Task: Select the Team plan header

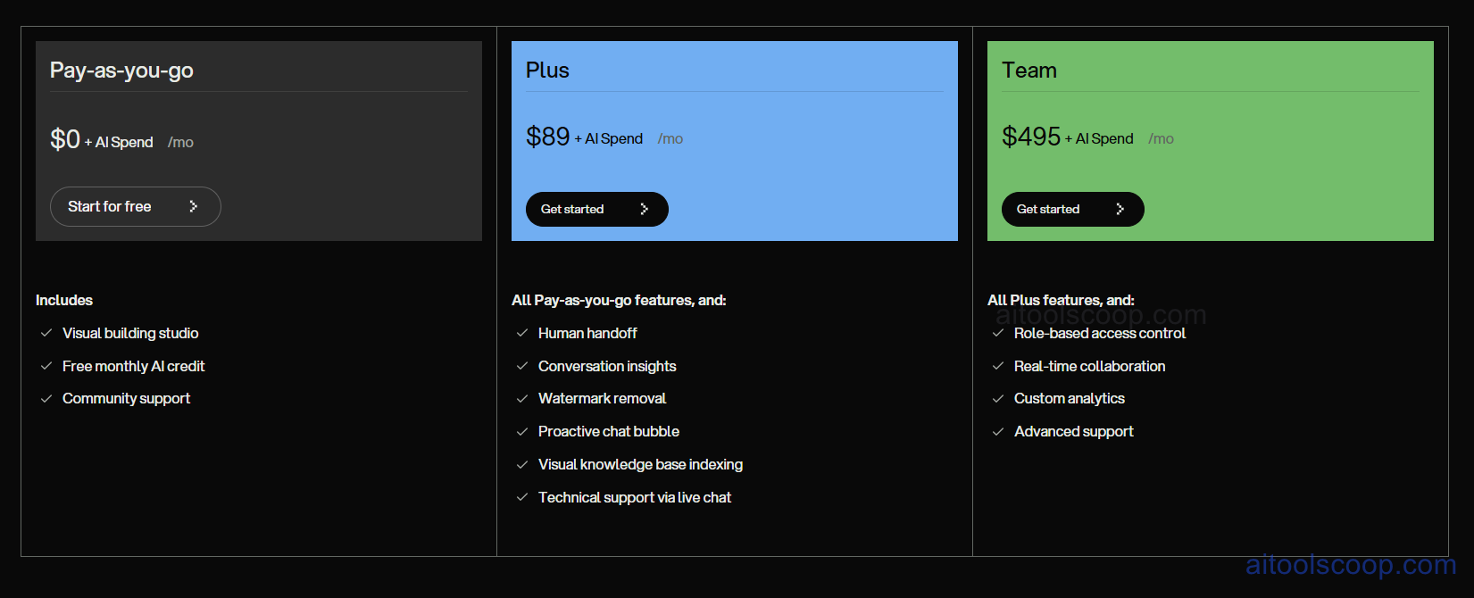Action: [1029, 70]
